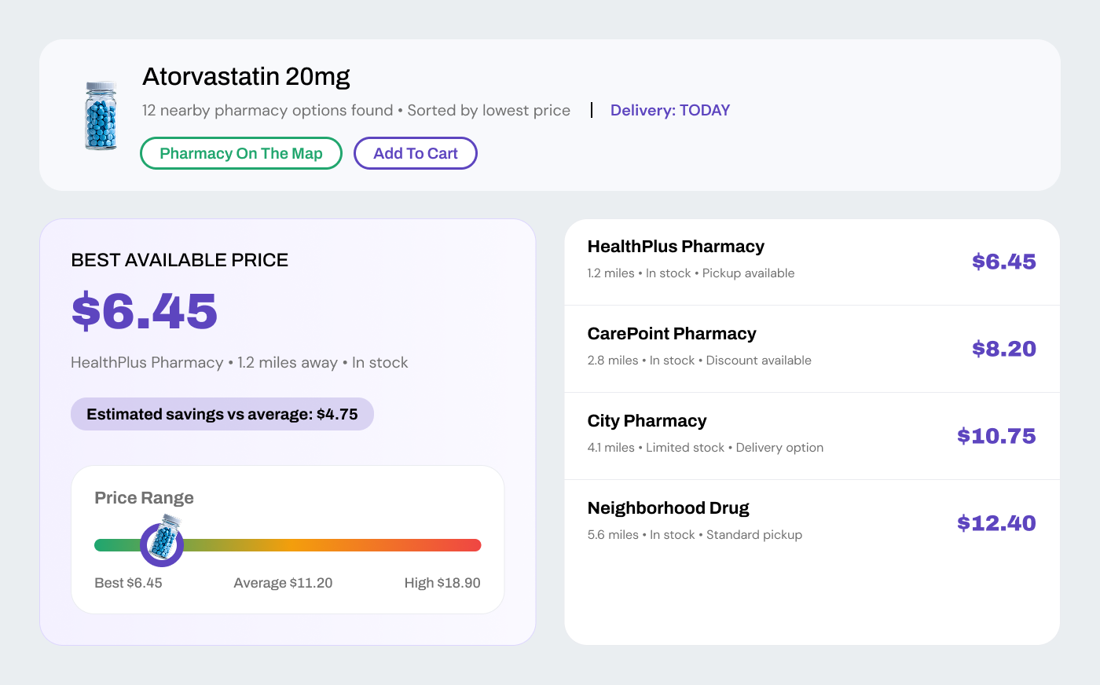Select the City Pharmacy row
Image resolution: width=1100 pixels, height=685 pixels.
812,436
